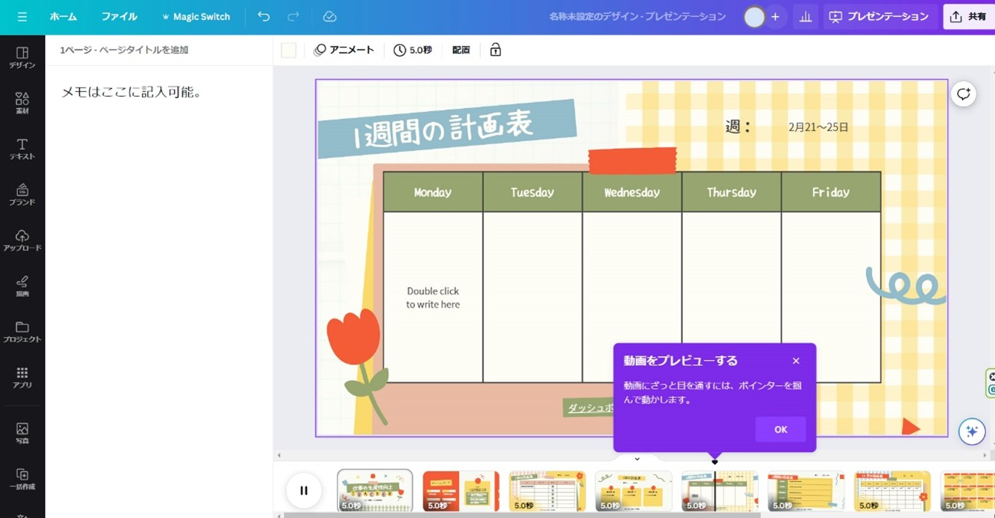Open the アップロード uploads panel

click(22, 240)
